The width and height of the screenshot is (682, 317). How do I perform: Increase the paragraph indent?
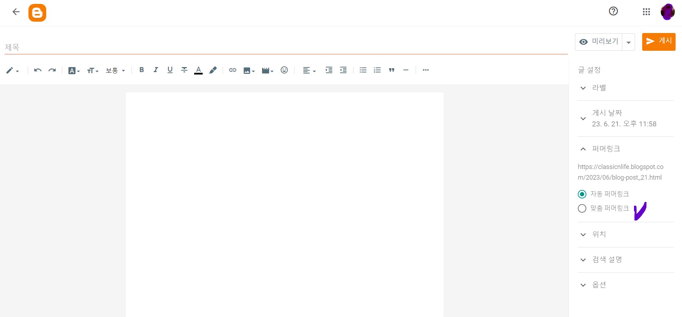tap(329, 70)
